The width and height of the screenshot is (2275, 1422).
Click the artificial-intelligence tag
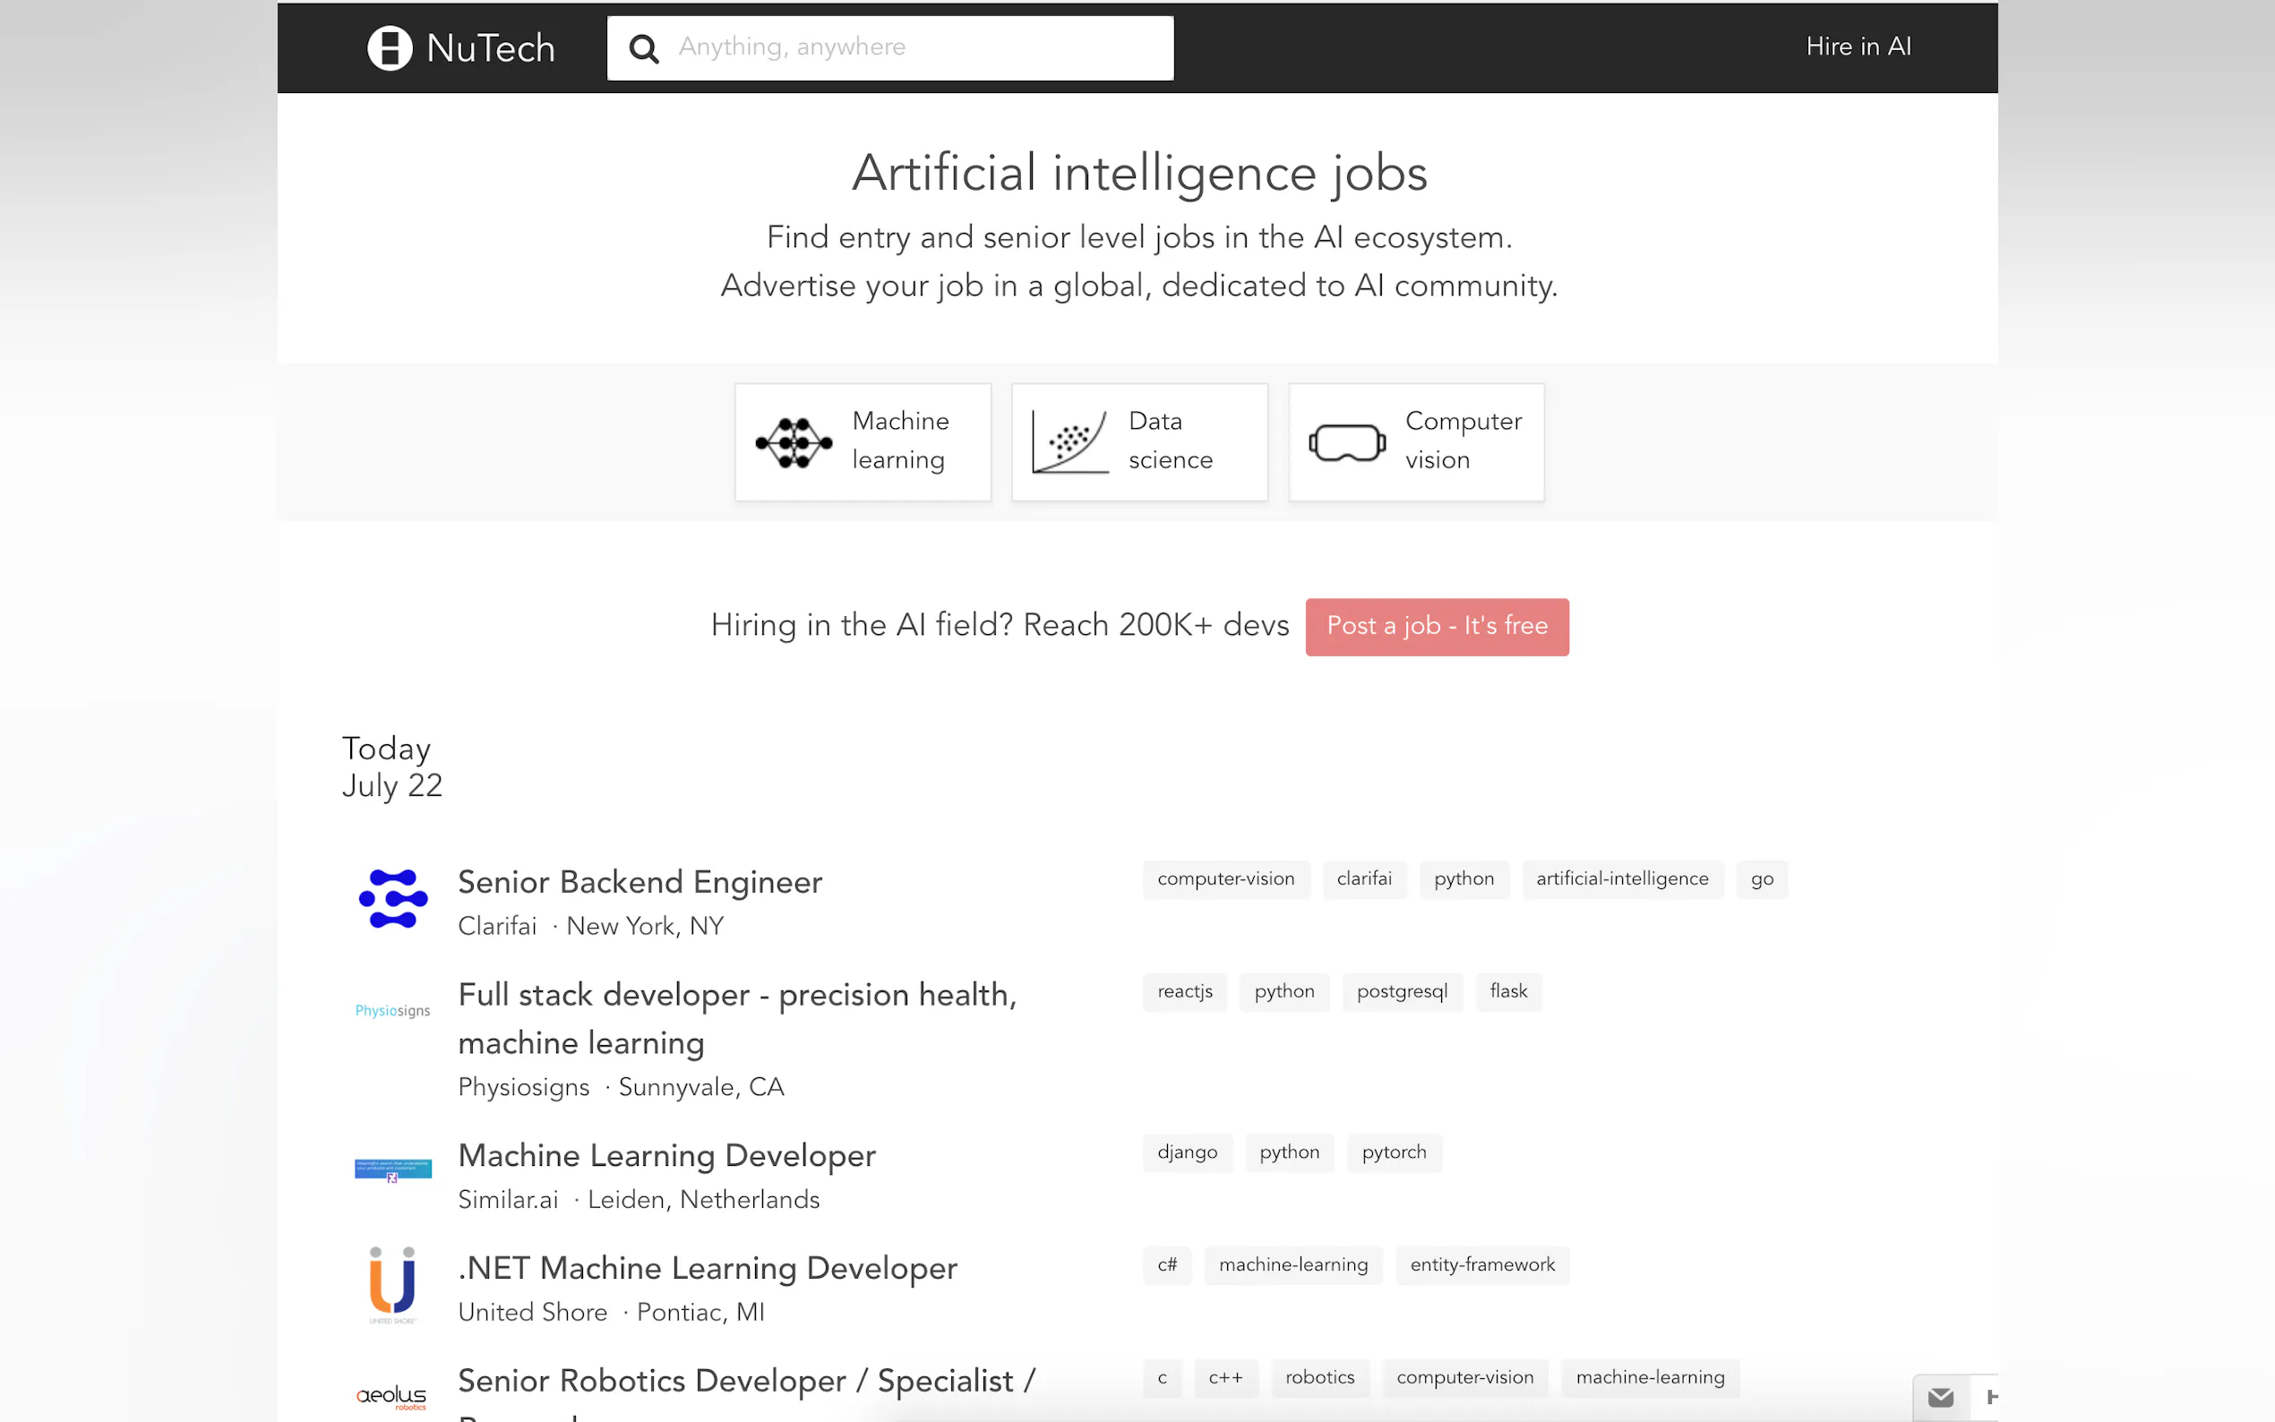coord(1621,878)
